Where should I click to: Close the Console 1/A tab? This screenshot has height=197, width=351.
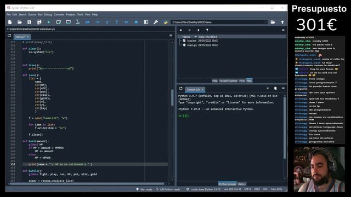coord(202,90)
